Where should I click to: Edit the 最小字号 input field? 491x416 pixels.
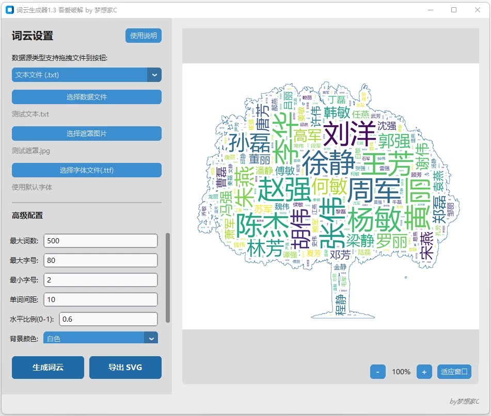coord(101,280)
